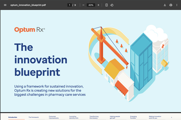
Task: Click the zoom out minus icon
Action: pyautogui.click(x=83, y=5)
